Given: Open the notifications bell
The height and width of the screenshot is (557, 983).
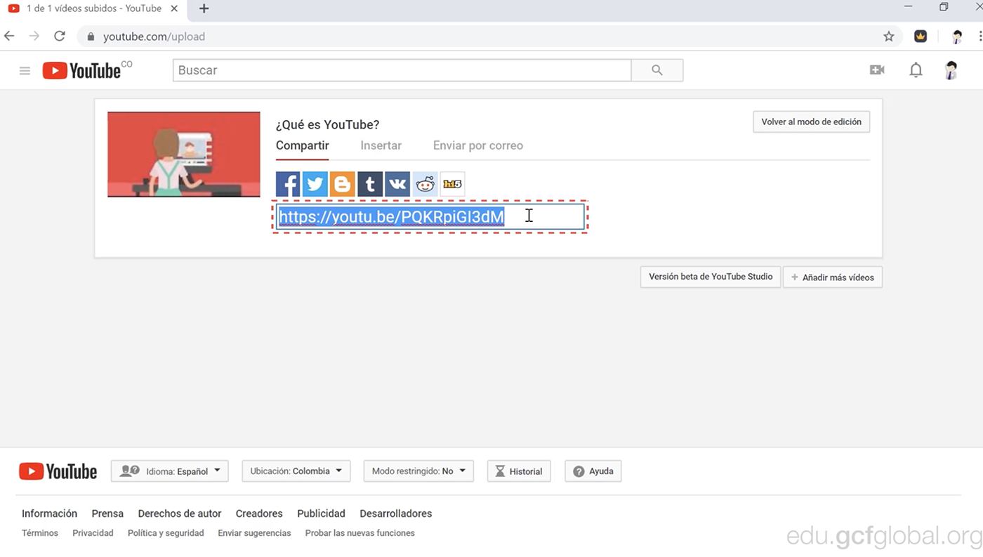Looking at the screenshot, I should [x=916, y=70].
